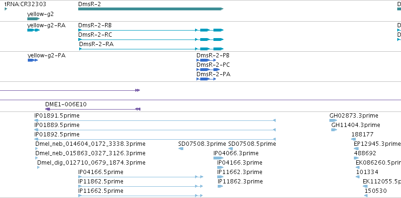Click the GH11404.3prime feature
401x198 pixels.
point(334,130)
